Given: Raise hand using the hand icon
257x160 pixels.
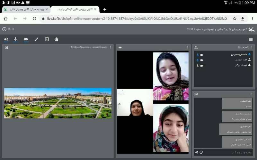Looking at the screenshot, I should click(57, 39).
